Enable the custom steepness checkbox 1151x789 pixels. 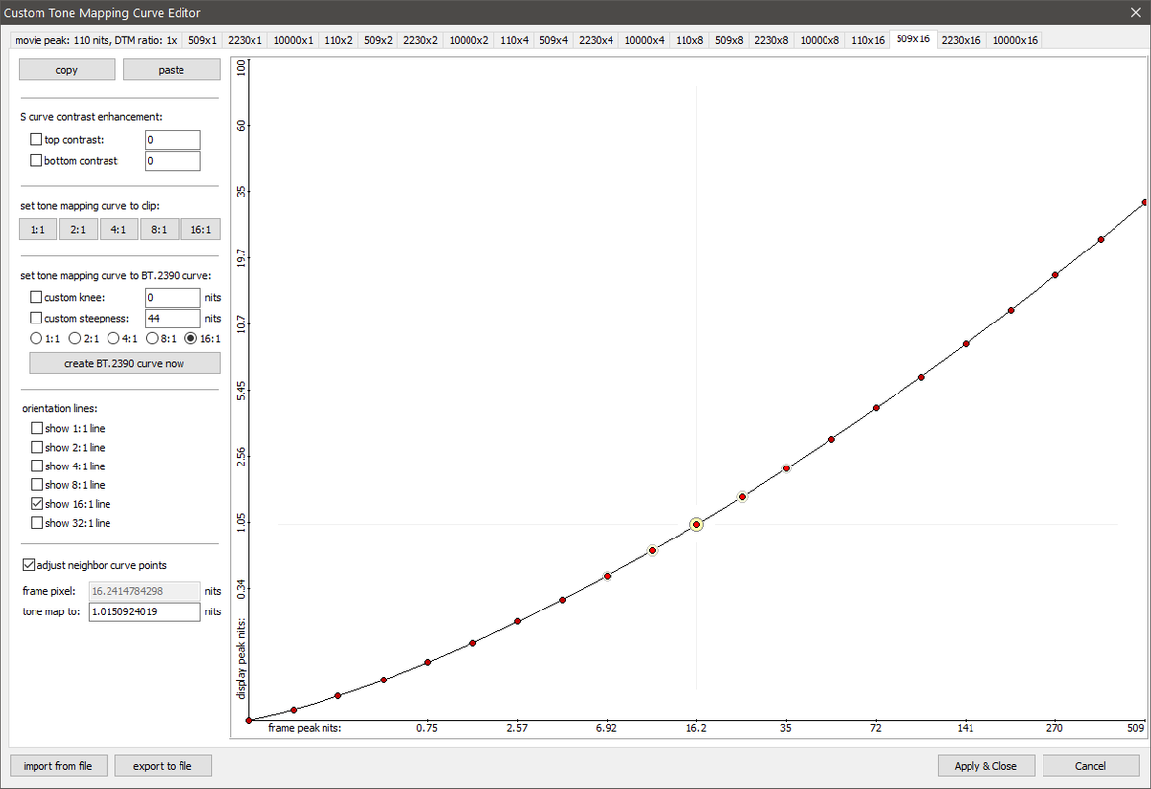click(36, 318)
